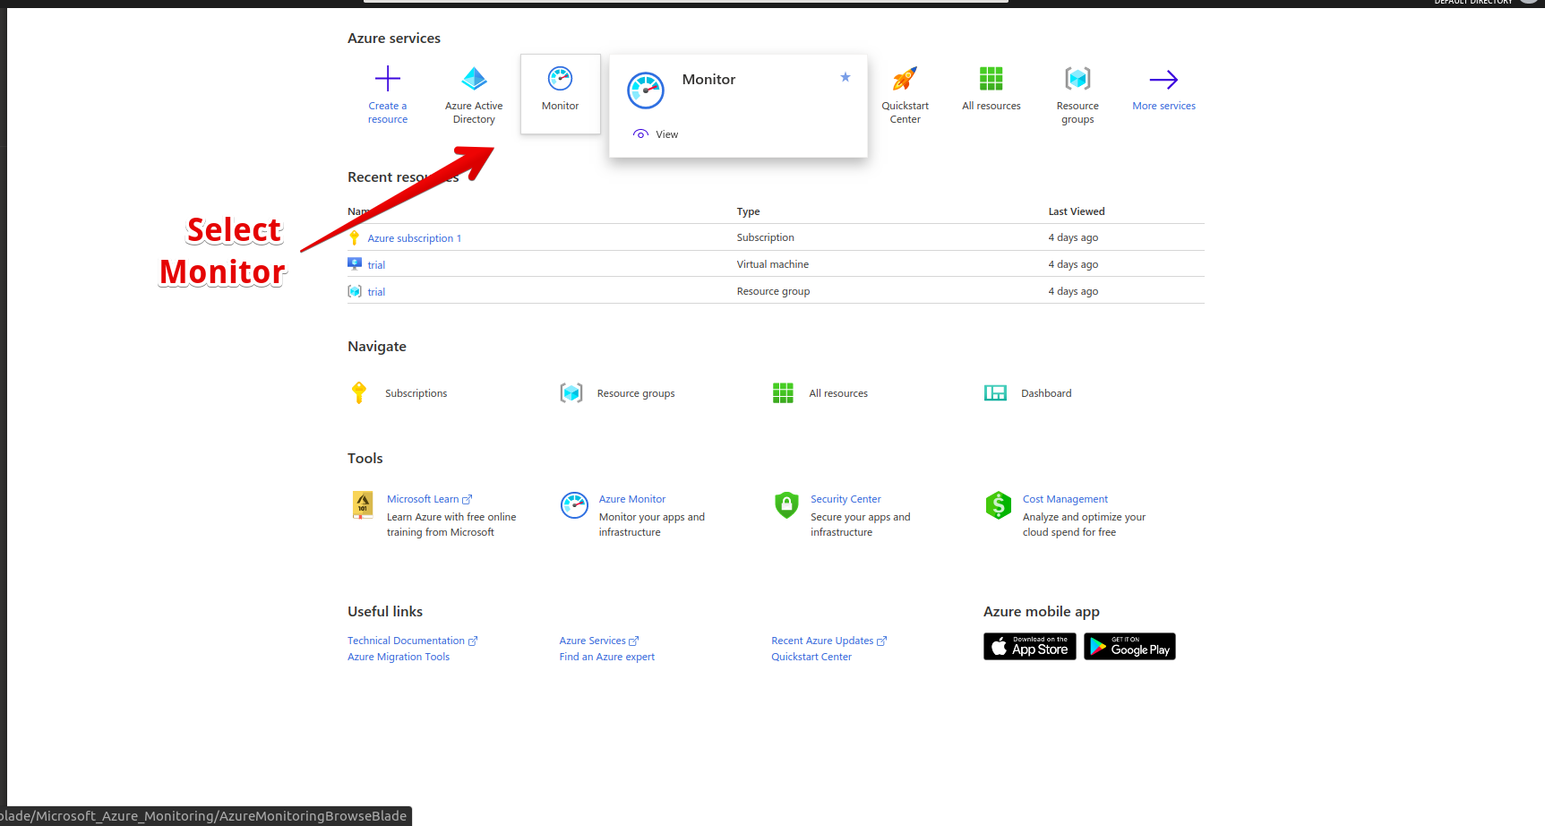Image resolution: width=1545 pixels, height=826 pixels.
Task: Open the Security Center link
Action: pyautogui.click(x=845, y=499)
